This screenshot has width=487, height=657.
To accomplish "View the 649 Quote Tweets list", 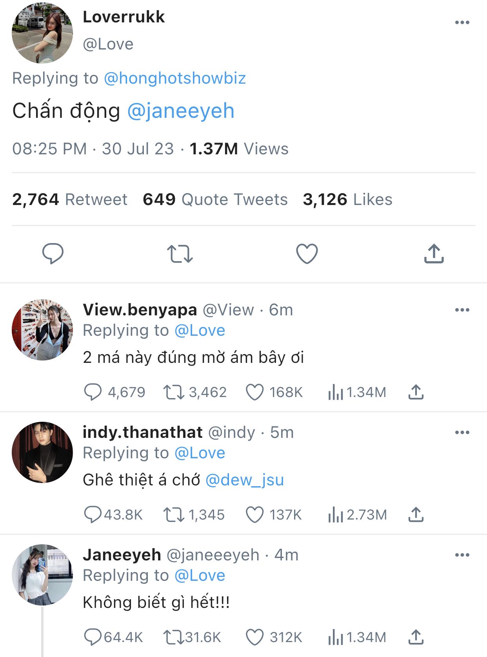I will tap(215, 199).
